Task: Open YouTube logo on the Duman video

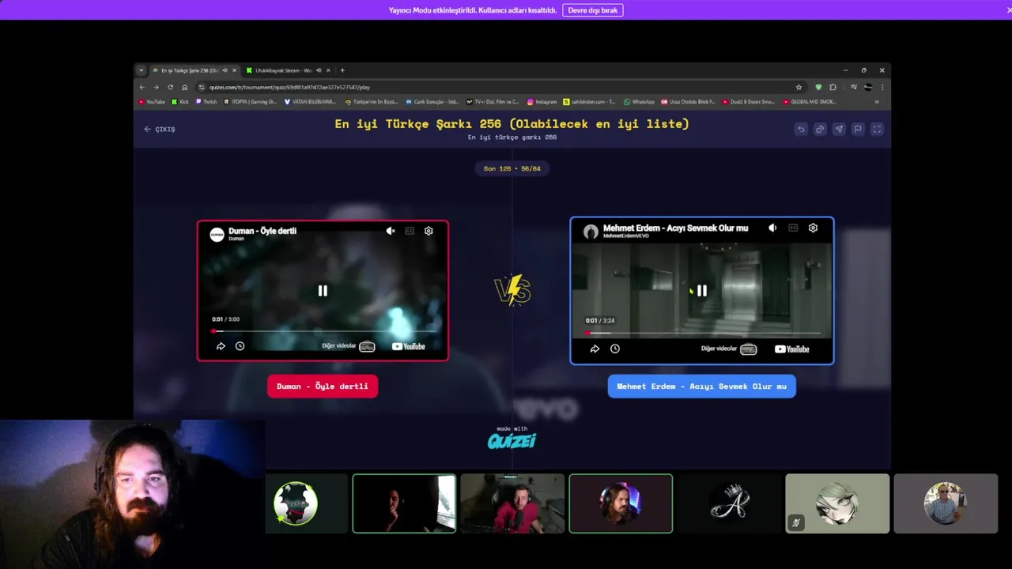Action: click(x=409, y=346)
